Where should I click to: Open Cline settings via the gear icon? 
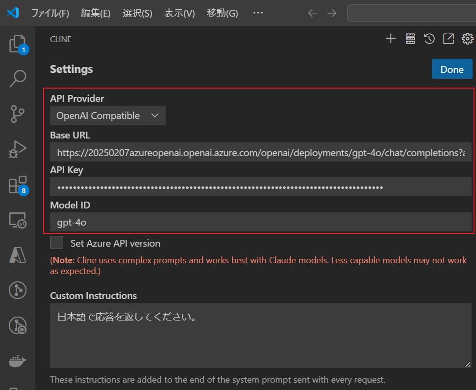(467, 39)
